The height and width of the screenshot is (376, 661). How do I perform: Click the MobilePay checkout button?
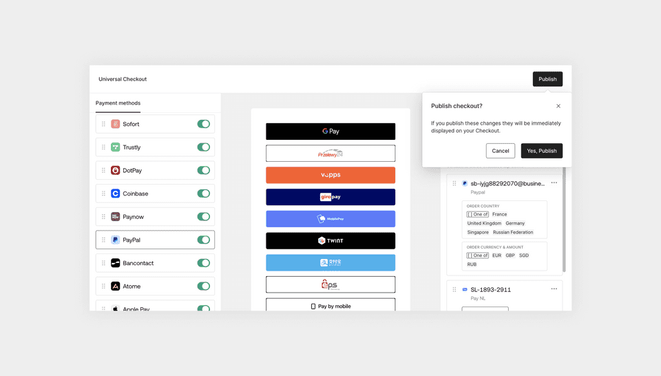tap(330, 219)
